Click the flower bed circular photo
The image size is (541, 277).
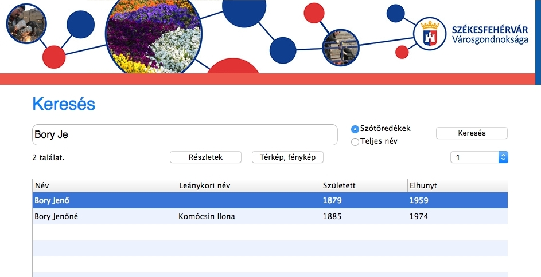153,34
